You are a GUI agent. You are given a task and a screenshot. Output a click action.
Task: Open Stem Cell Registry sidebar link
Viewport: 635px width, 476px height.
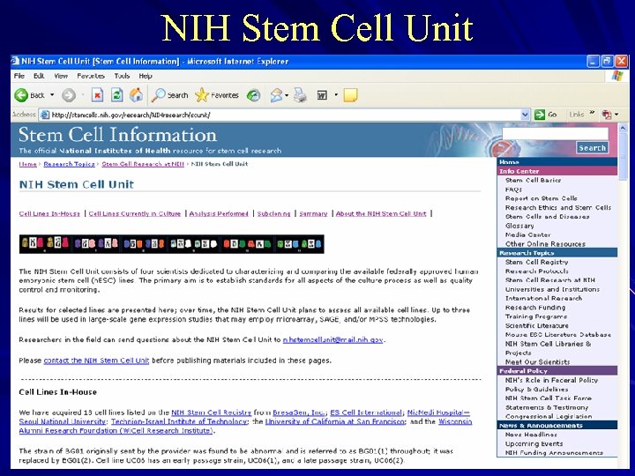pyautogui.click(x=536, y=262)
